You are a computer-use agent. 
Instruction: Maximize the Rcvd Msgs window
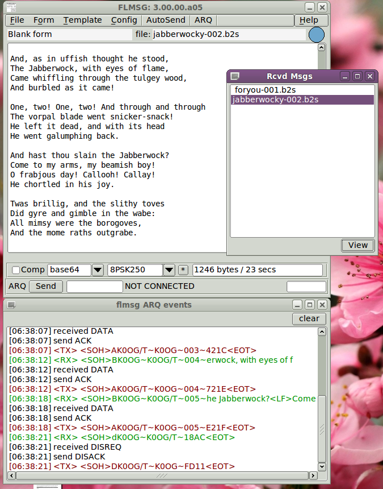click(x=357, y=76)
